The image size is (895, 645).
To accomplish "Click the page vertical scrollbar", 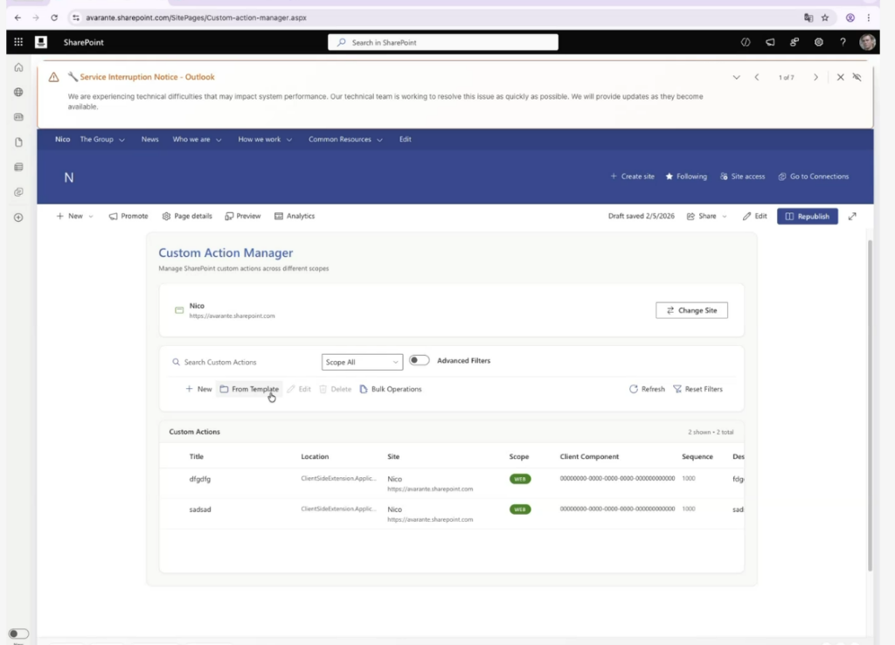I will [869, 402].
